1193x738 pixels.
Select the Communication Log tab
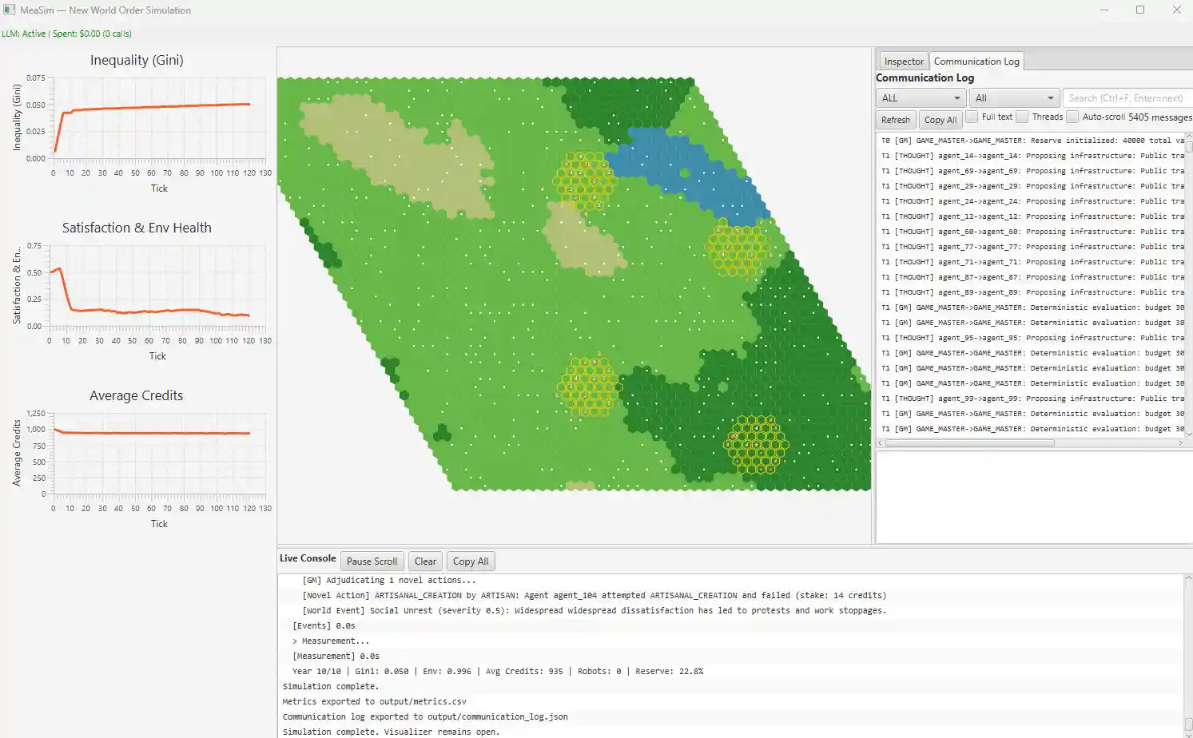click(976, 61)
